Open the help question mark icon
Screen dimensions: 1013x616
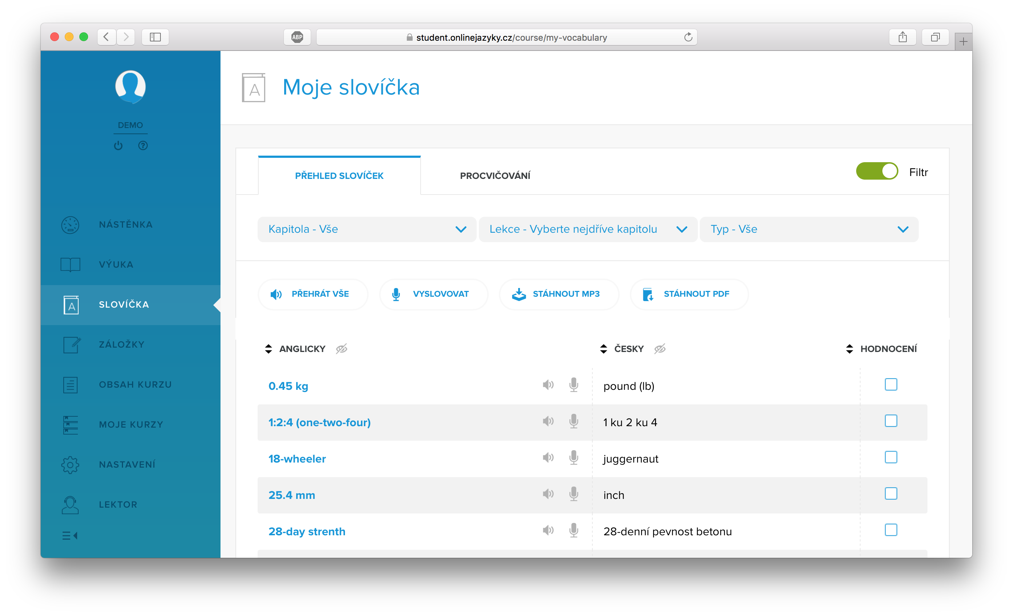coord(143,145)
